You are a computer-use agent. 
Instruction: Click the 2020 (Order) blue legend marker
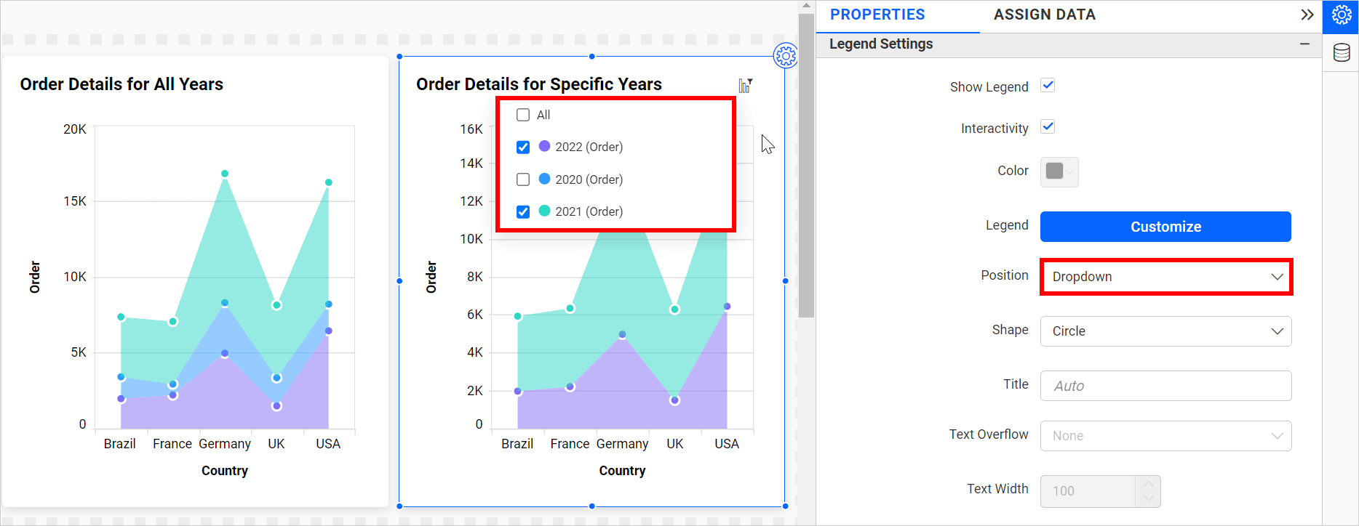[544, 179]
